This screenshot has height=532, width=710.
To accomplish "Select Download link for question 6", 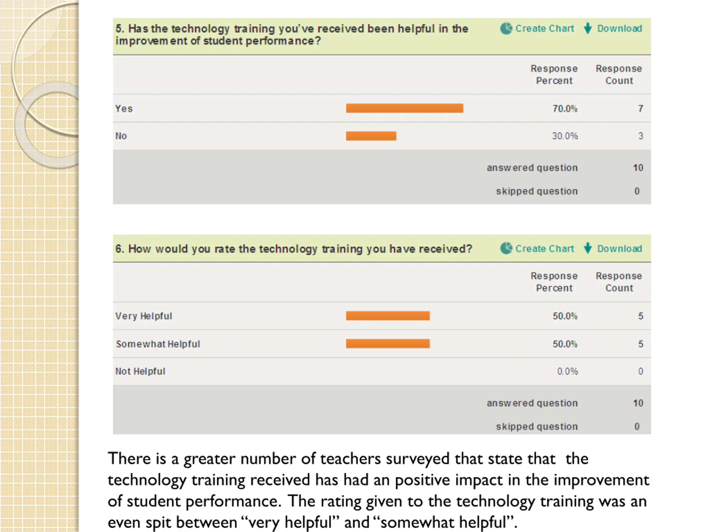I will (x=620, y=249).
